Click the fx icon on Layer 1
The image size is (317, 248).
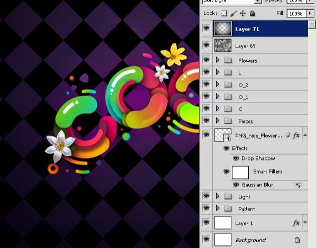(296, 223)
